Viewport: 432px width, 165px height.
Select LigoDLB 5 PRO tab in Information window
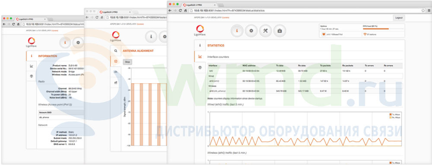click(31, 19)
